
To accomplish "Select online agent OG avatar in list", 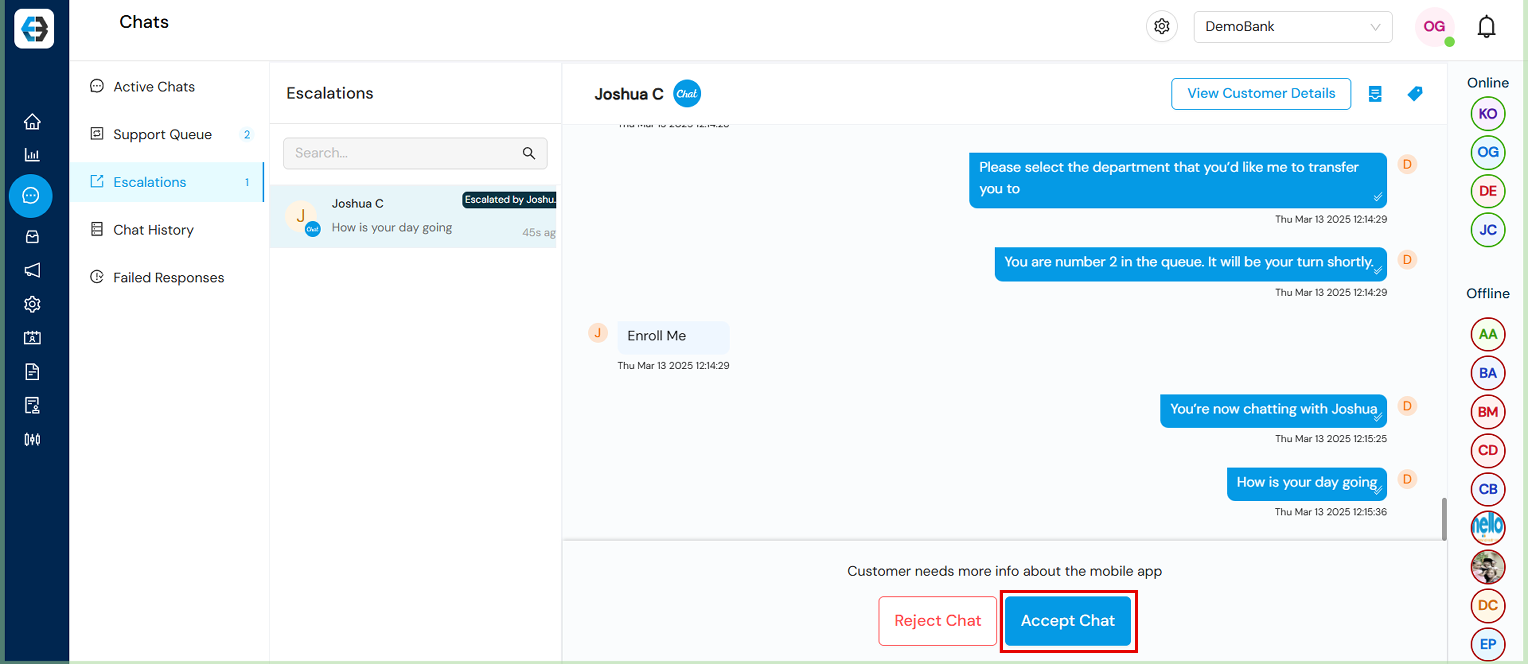I will (1488, 152).
